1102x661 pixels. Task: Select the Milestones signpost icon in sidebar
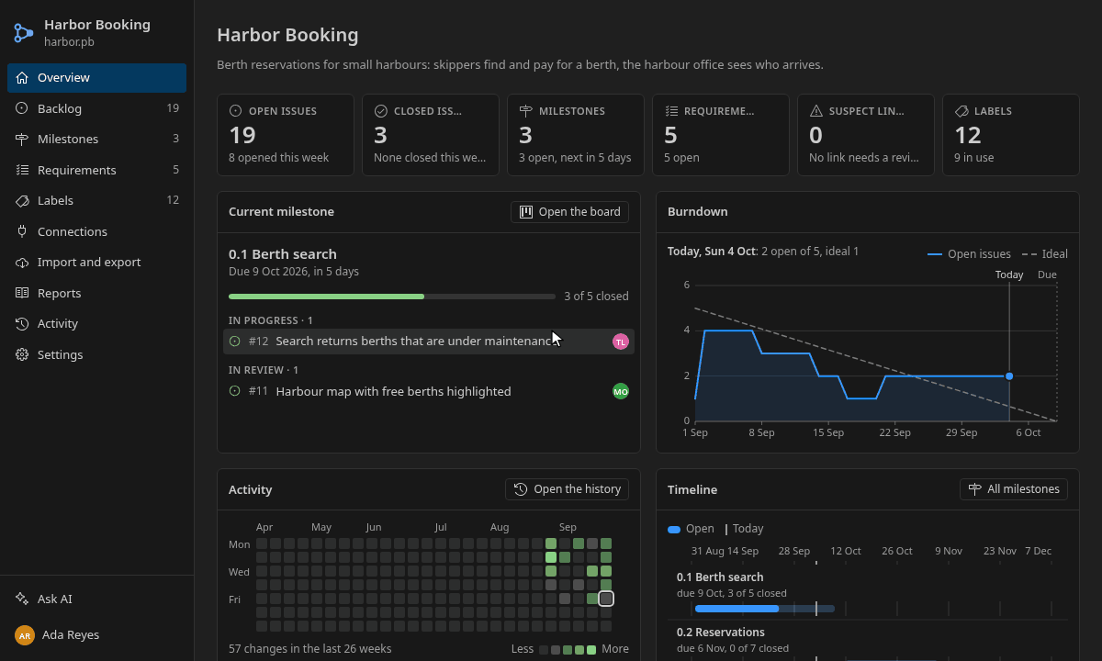[x=22, y=139]
